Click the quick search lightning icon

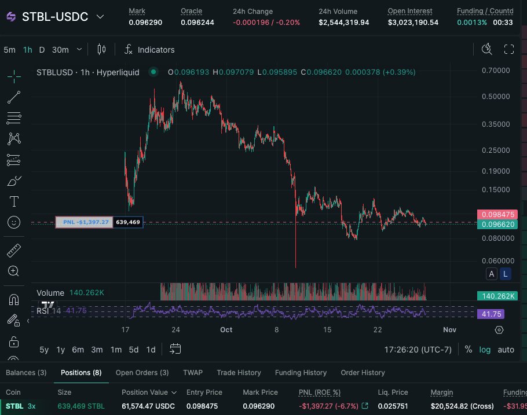point(486,49)
